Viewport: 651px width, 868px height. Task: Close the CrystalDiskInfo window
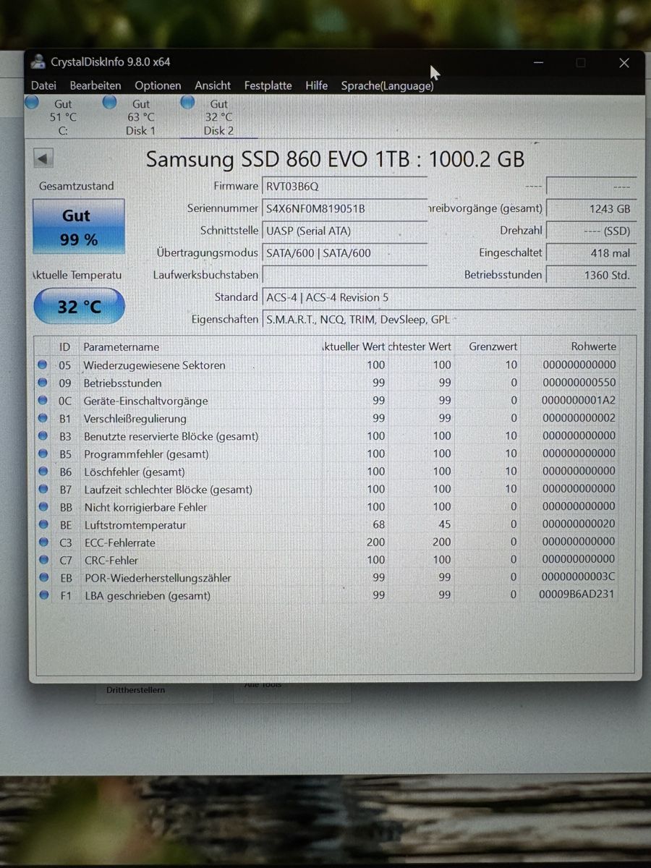[x=624, y=63]
